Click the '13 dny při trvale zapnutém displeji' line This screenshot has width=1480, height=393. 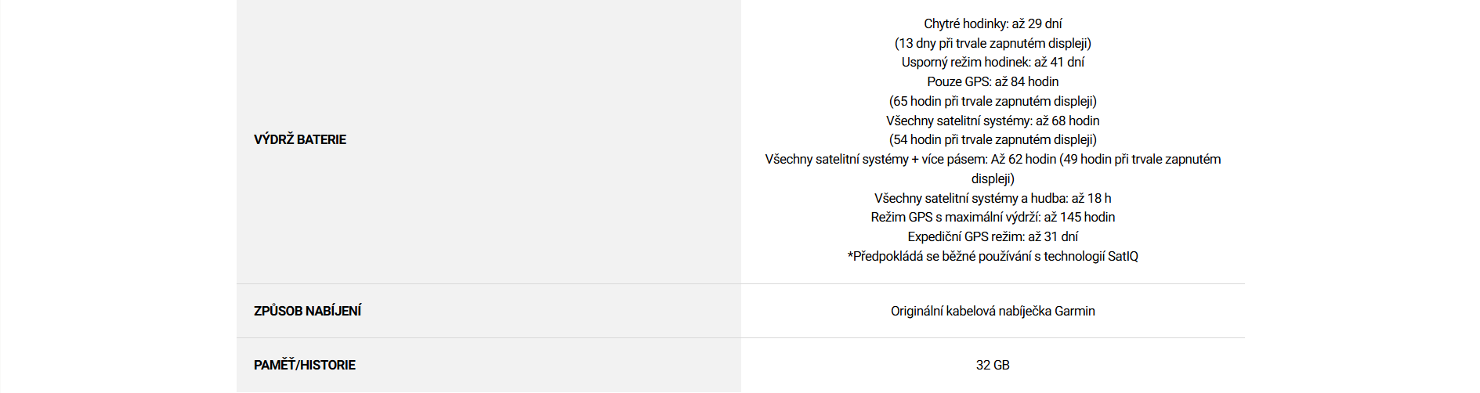[x=992, y=43]
